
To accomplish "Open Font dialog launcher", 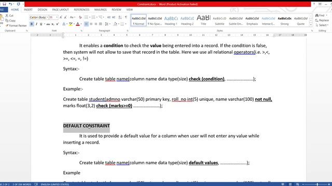I will tap(81, 31).
